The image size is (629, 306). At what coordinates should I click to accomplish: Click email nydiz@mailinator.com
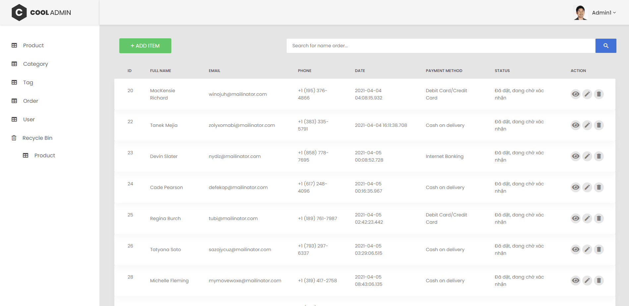(x=235, y=156)
